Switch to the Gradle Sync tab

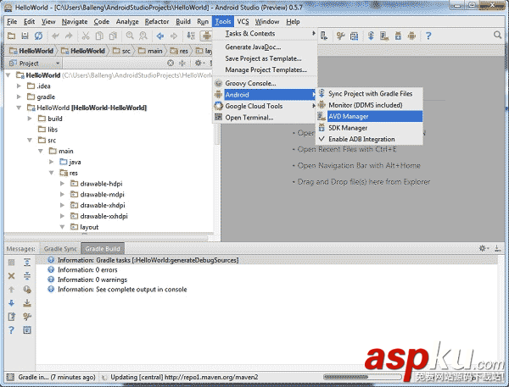(60, 249)
